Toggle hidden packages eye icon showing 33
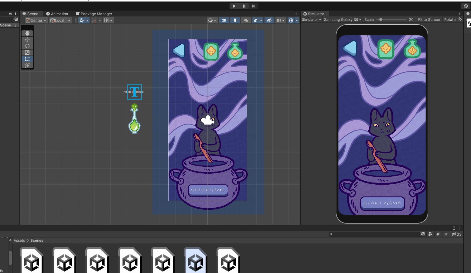Screen dimensions: 471x273 [456, 234]
